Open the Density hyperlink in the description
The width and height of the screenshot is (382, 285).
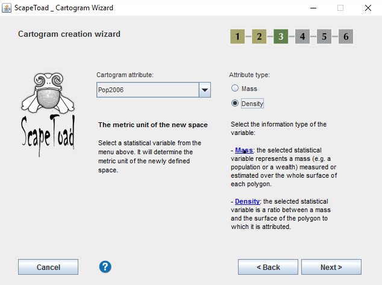(x=248, y=201)
